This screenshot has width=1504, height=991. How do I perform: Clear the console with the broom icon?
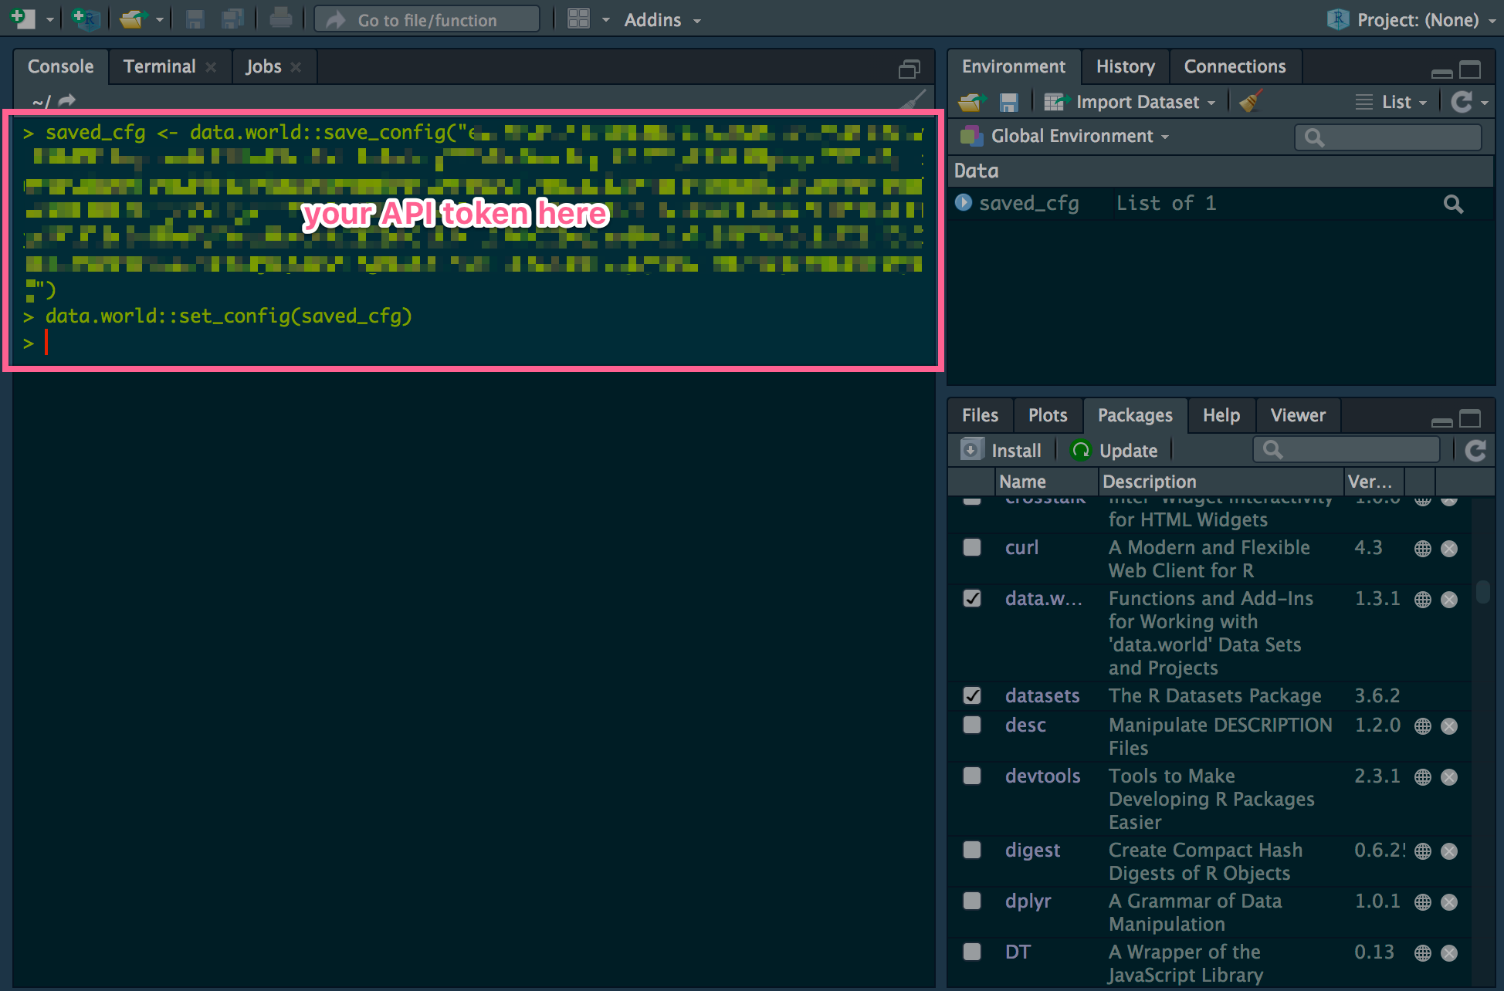point(1251,101)
